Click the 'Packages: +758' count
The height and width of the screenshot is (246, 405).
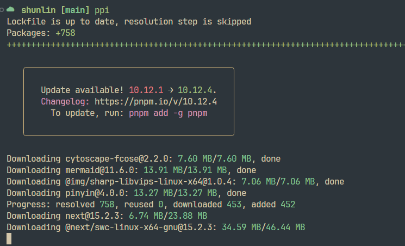[x=41, y=33]
